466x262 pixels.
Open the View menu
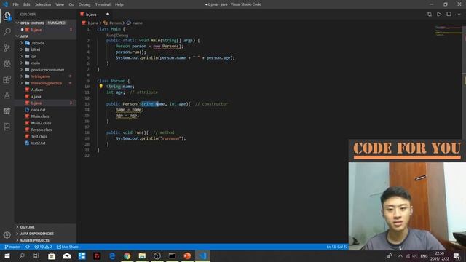point(60,4)
